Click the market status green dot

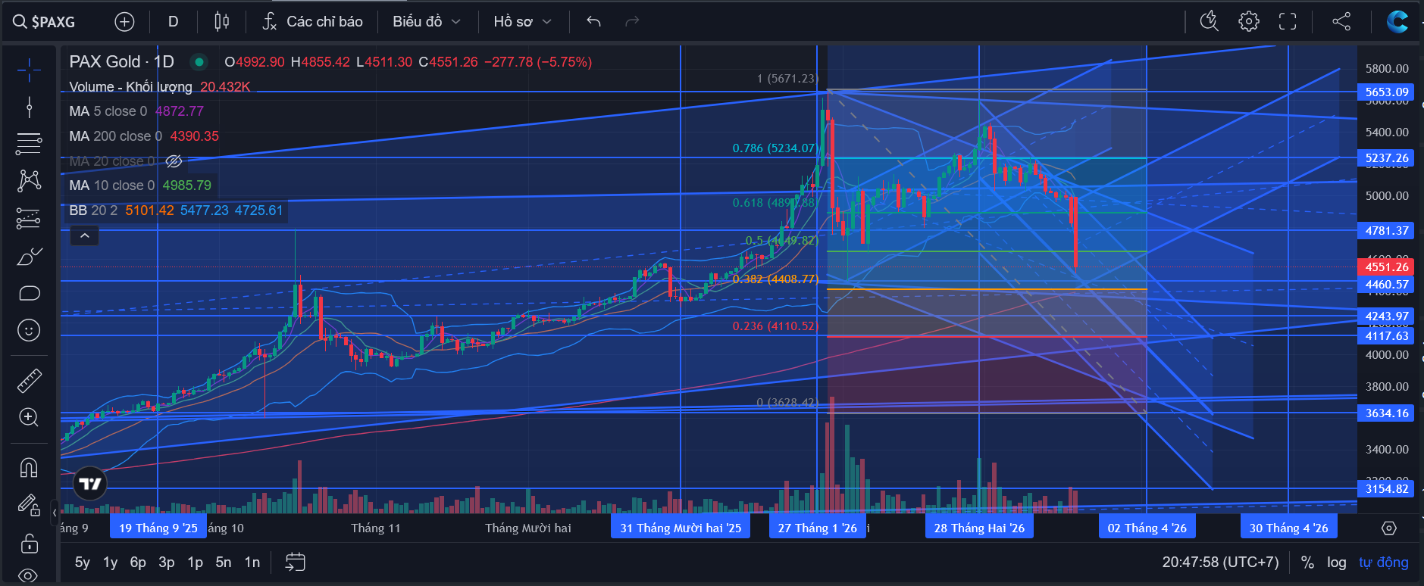click(199, 62)
